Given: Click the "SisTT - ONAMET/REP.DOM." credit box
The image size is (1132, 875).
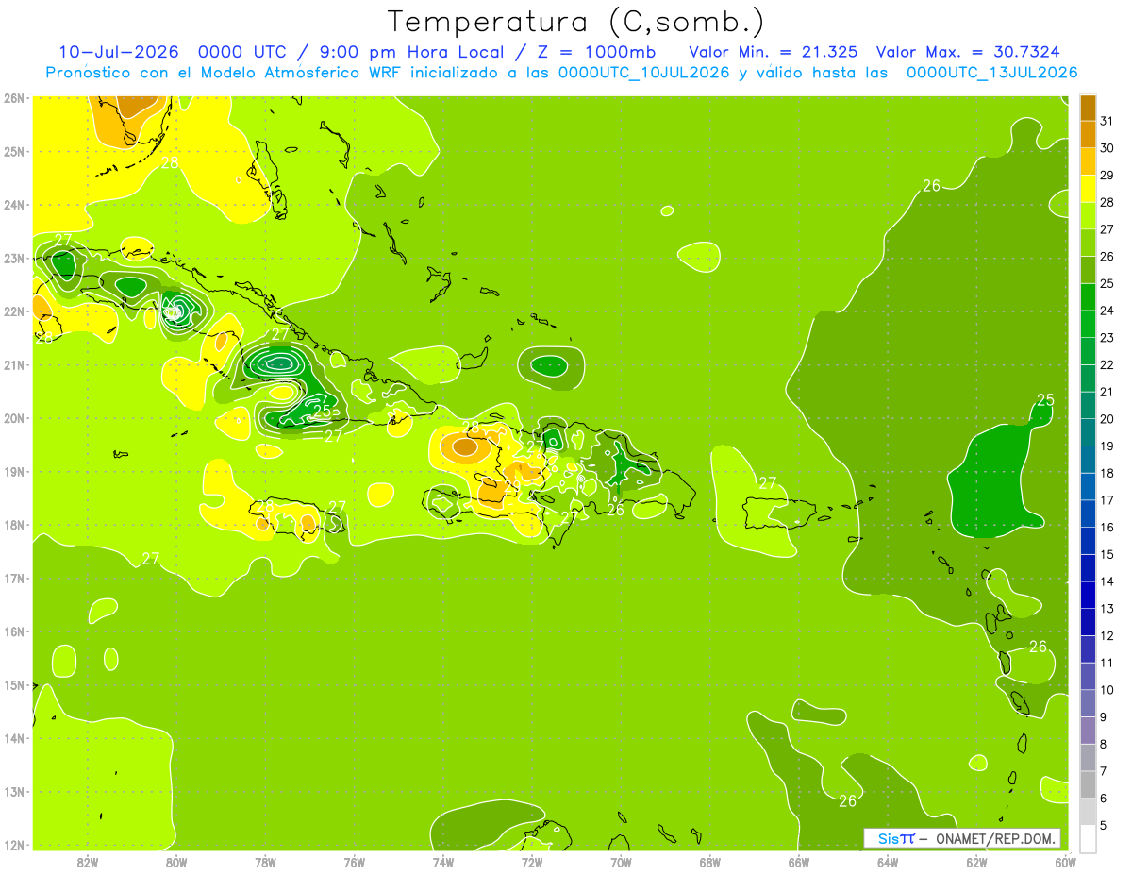Looking at the screenshot, I should (961, 838).
